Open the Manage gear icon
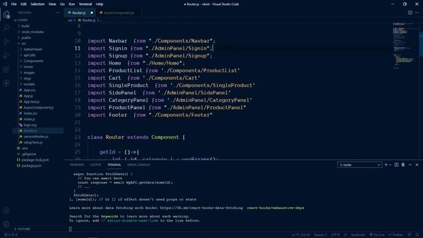This screenshot has width=423, height=238. pyautogui.click(x=6, y=224)
